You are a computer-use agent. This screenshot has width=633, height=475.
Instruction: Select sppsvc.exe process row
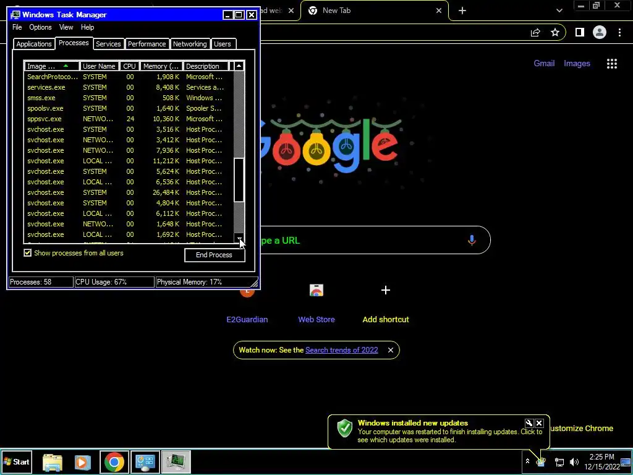point(127,119)
